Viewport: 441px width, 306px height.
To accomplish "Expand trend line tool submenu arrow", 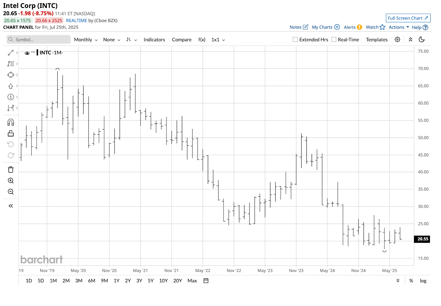I will (x=17, y=53).
